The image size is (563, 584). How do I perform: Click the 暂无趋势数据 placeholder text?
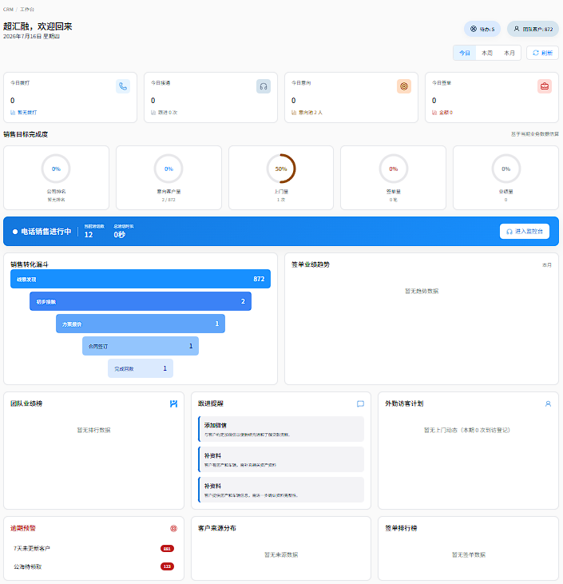pos(422,292)
